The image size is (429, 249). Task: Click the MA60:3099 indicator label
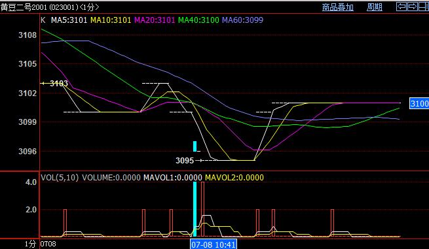point(242,20)
